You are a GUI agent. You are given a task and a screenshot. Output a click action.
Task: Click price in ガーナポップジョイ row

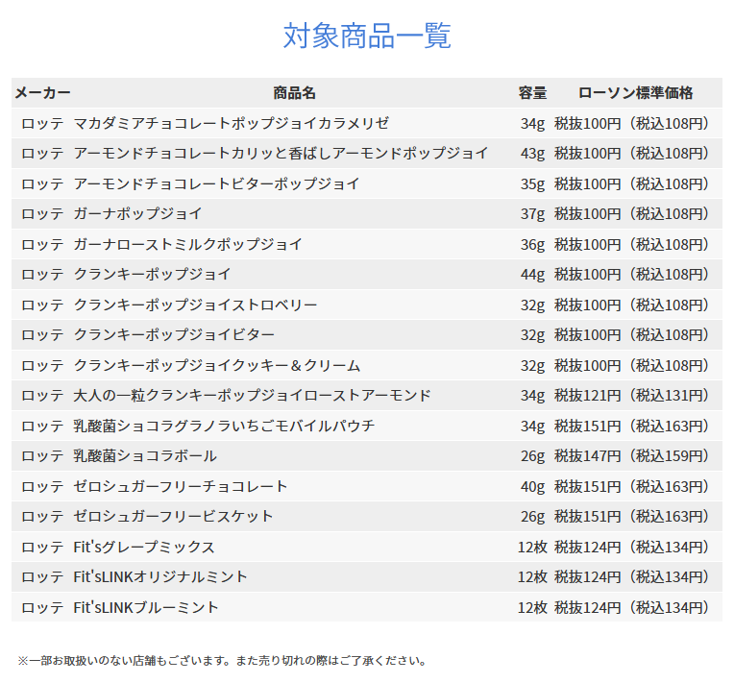pos(632,213)
